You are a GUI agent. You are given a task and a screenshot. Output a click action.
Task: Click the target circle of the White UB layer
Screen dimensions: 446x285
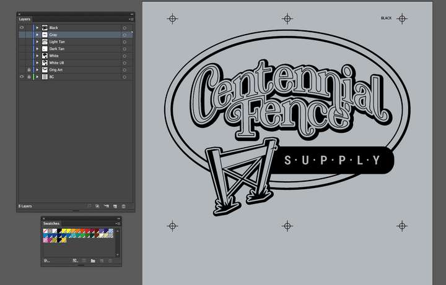125,63
